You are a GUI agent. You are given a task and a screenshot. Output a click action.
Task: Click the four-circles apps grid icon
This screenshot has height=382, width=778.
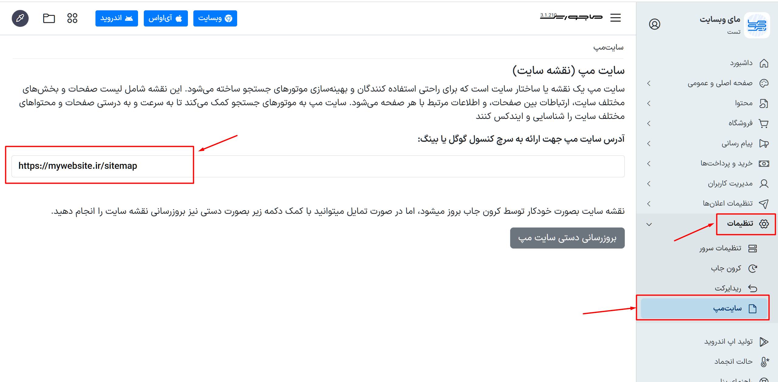click(72, 18)
